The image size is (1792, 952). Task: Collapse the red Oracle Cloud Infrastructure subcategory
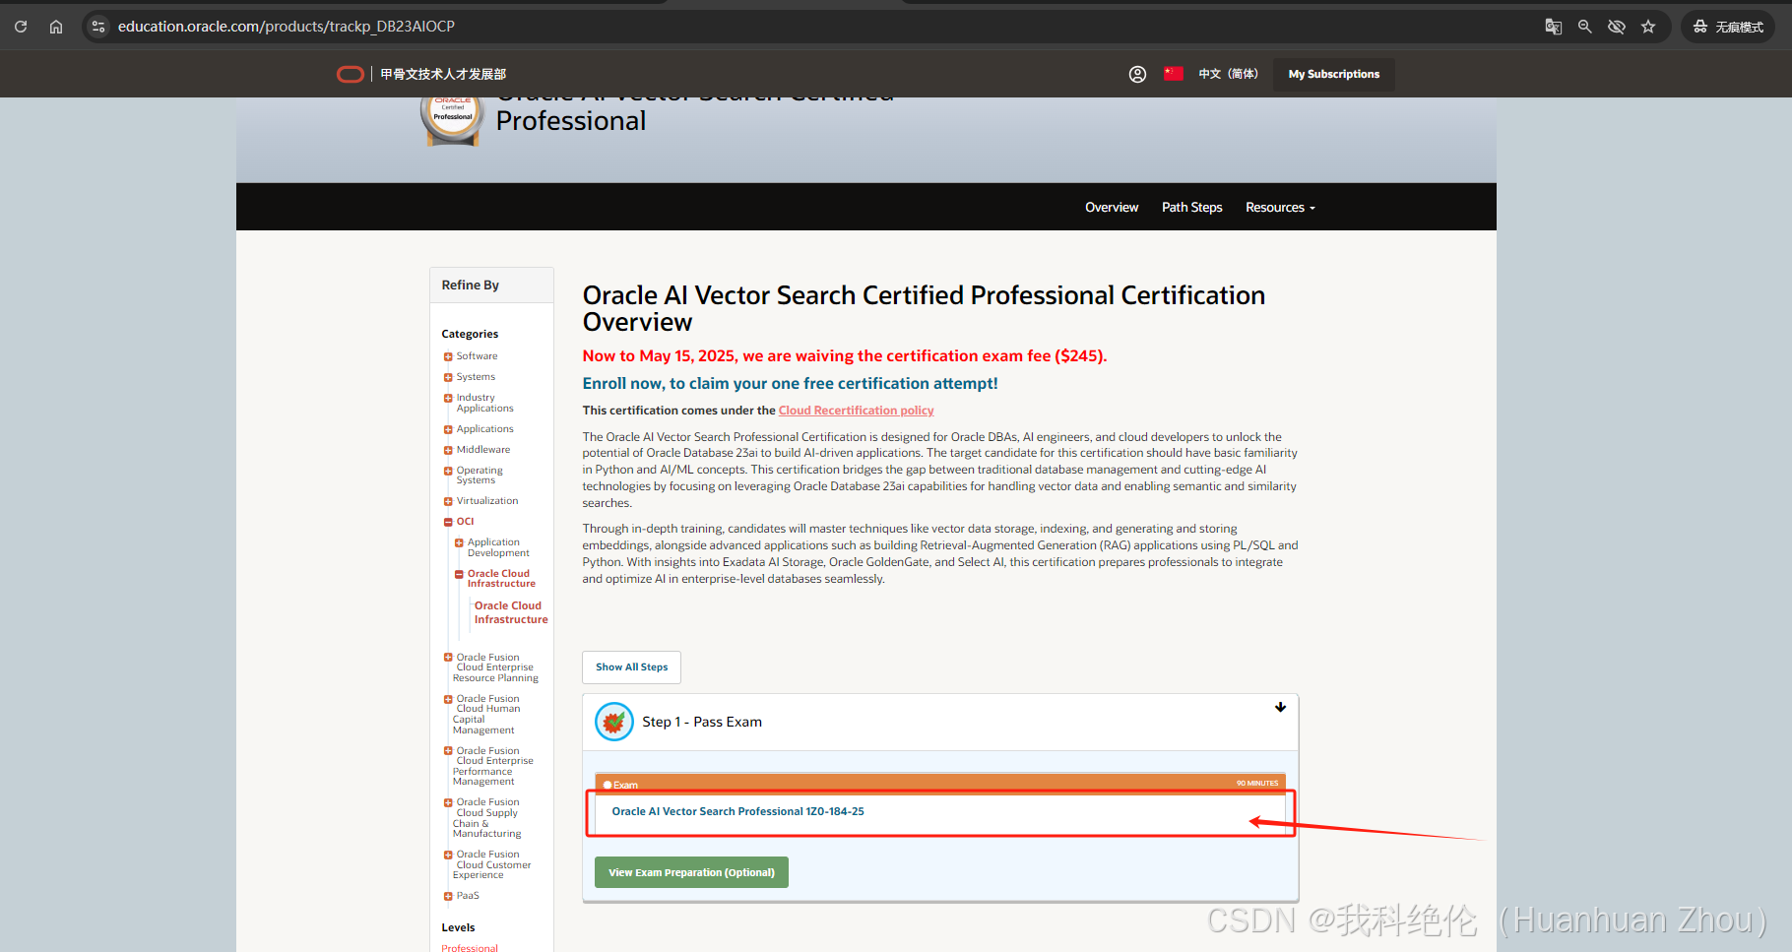pos(459,574)
